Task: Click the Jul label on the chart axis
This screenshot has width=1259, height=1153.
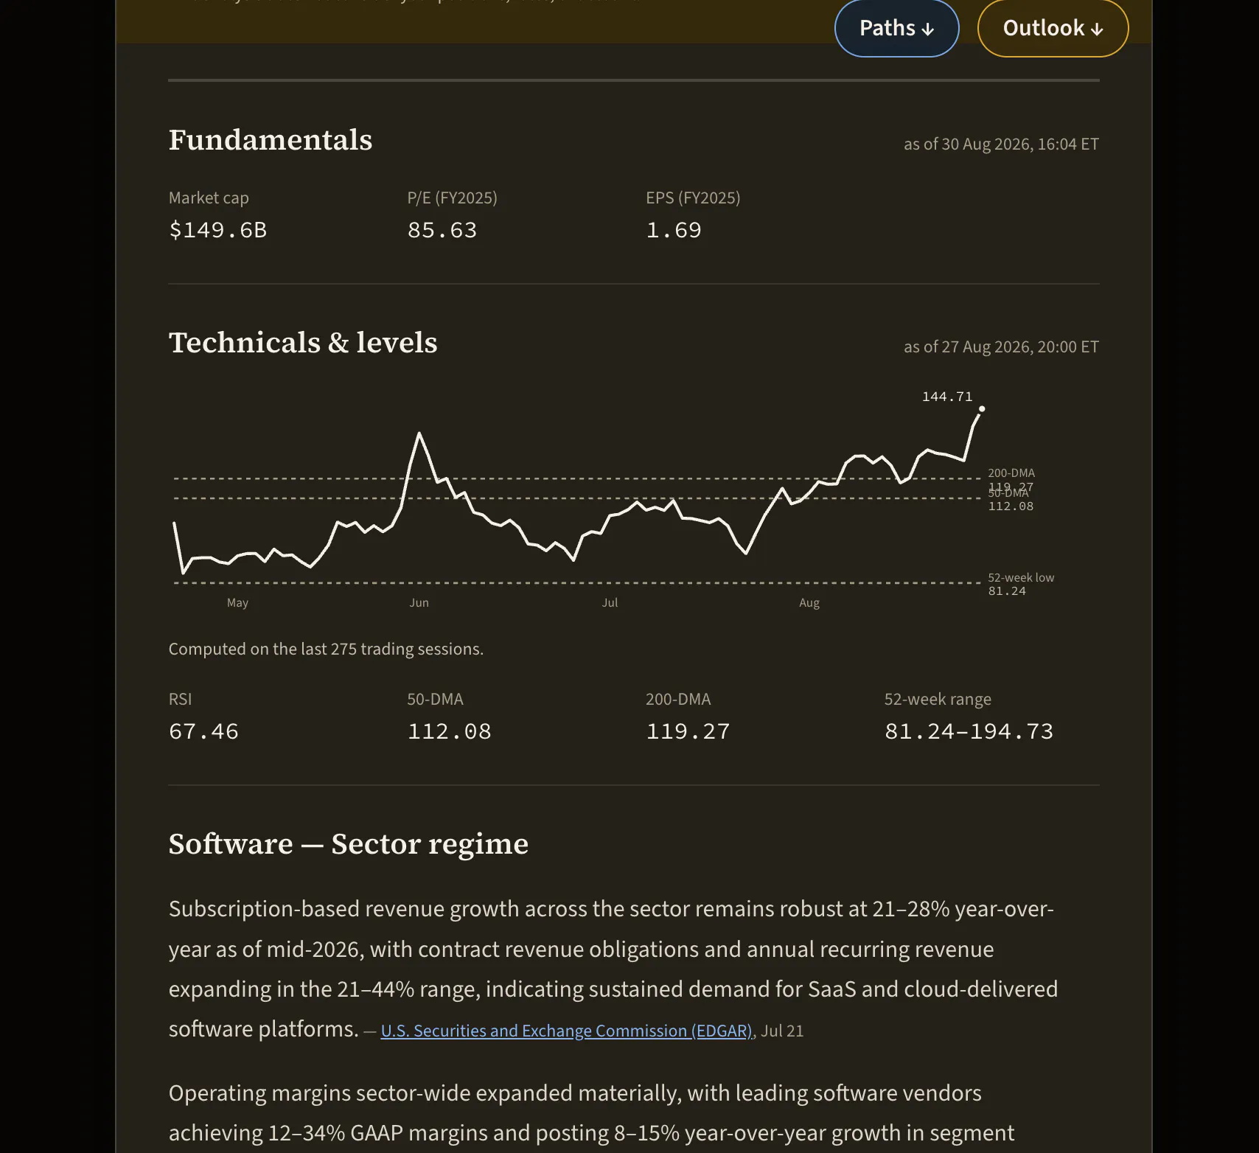Action: (610, 602)
